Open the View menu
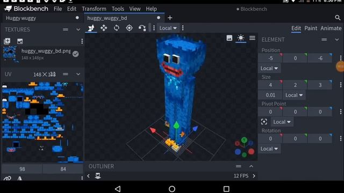The width and height of the screenshot is (344, 193). click(x=135, y=9)
